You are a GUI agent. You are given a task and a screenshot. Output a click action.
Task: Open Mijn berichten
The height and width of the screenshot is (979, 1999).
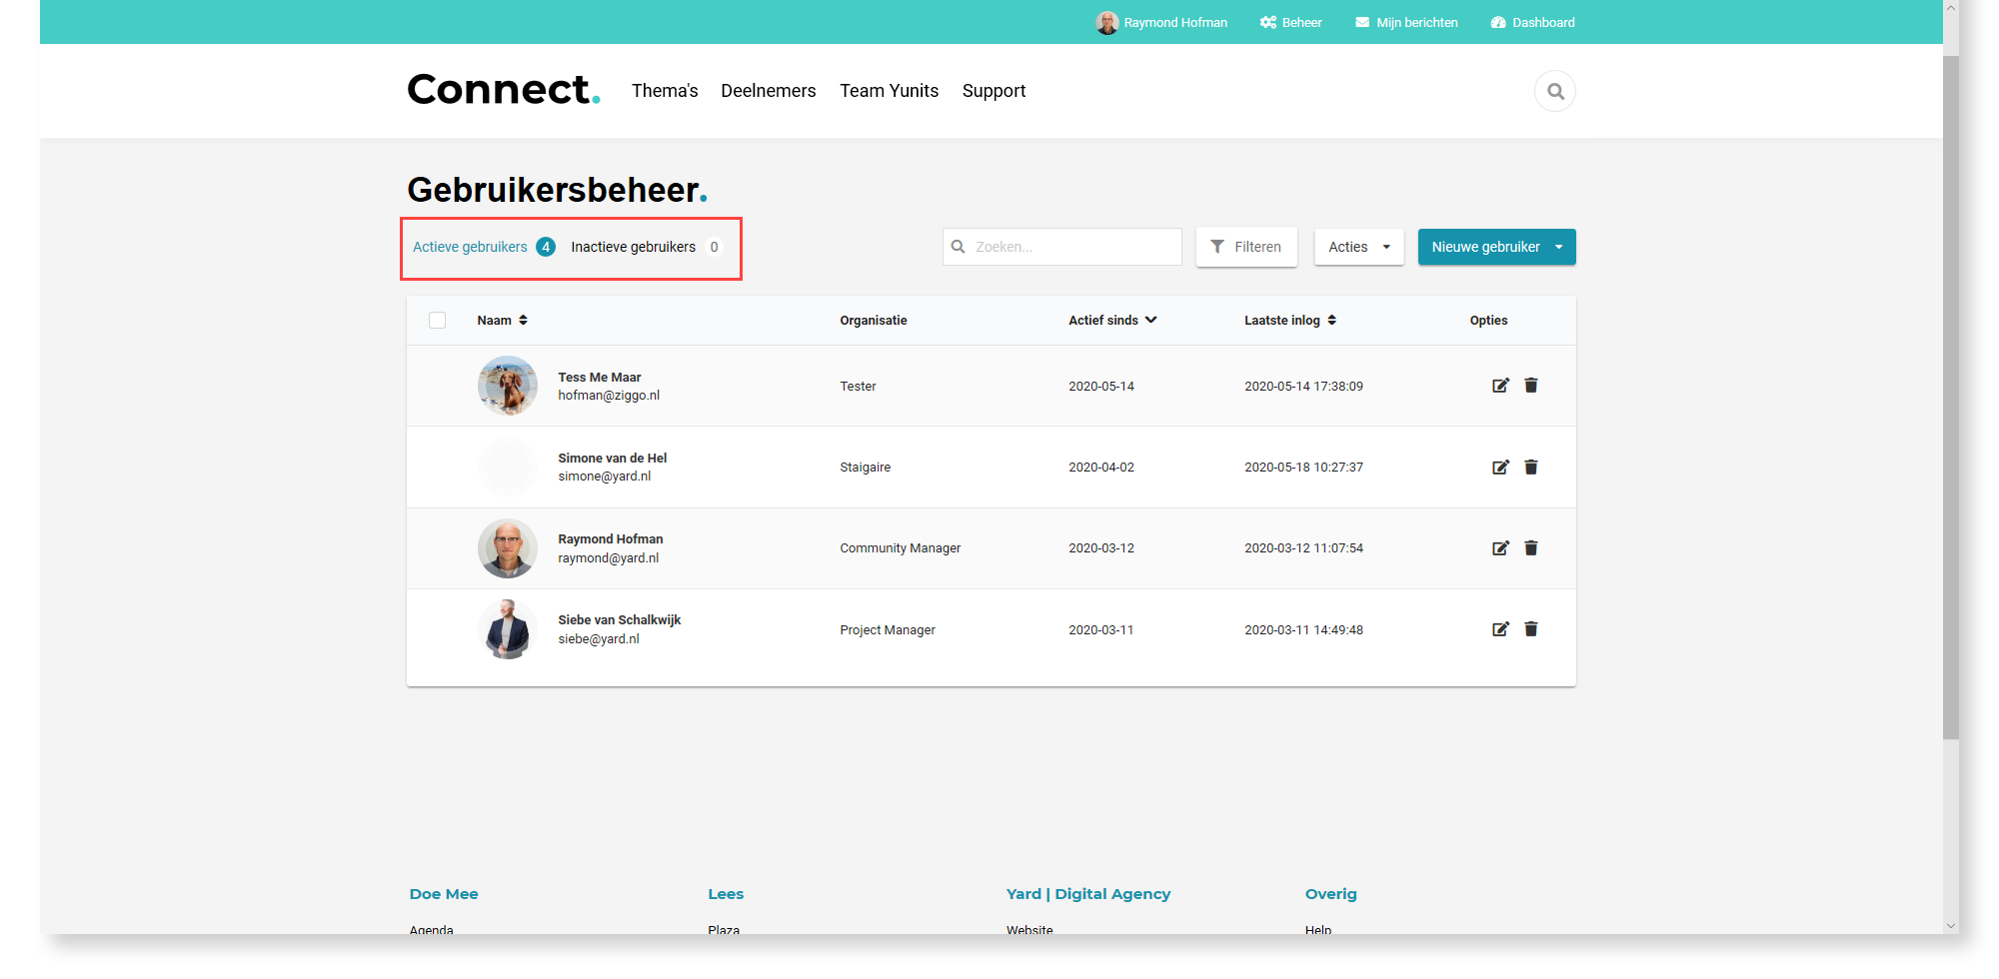tap(1406, 22)
